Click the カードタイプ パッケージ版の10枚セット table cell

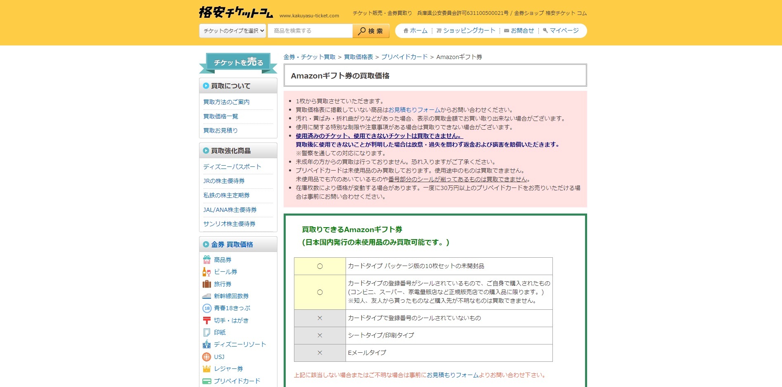449,266
